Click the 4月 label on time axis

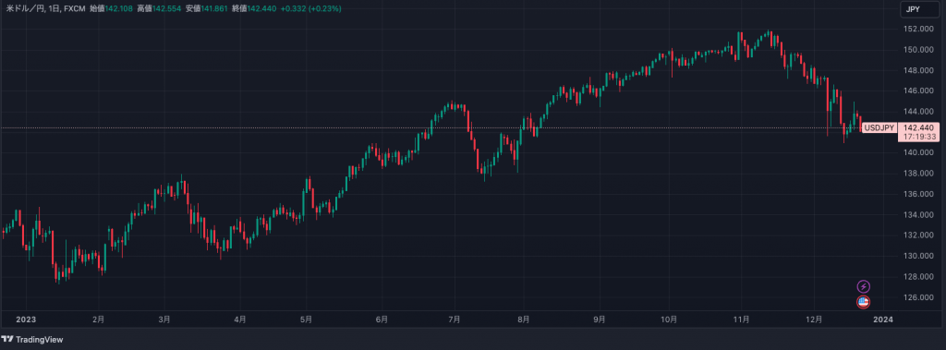240,320
